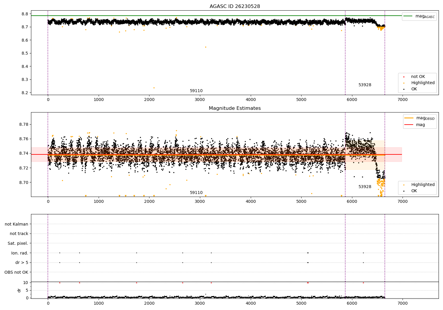The width and height of the screenshot is (443, 310).
Task: Click the 'Sat. pixel.' row label
Action: 18,243
